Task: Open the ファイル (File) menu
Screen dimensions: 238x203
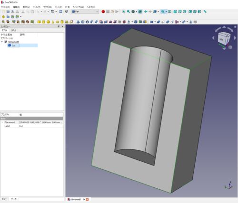Action: (x=5, y=7)
